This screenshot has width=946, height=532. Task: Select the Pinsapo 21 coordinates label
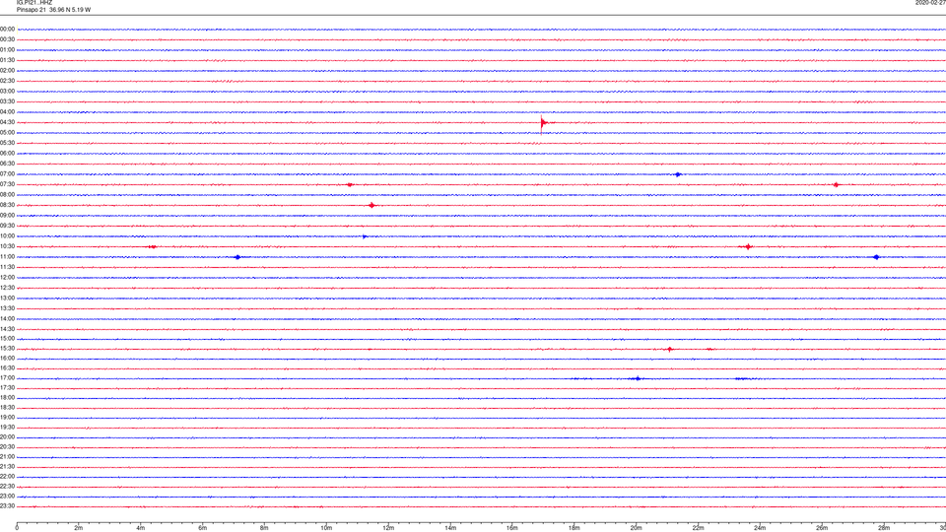coord(53,10)
